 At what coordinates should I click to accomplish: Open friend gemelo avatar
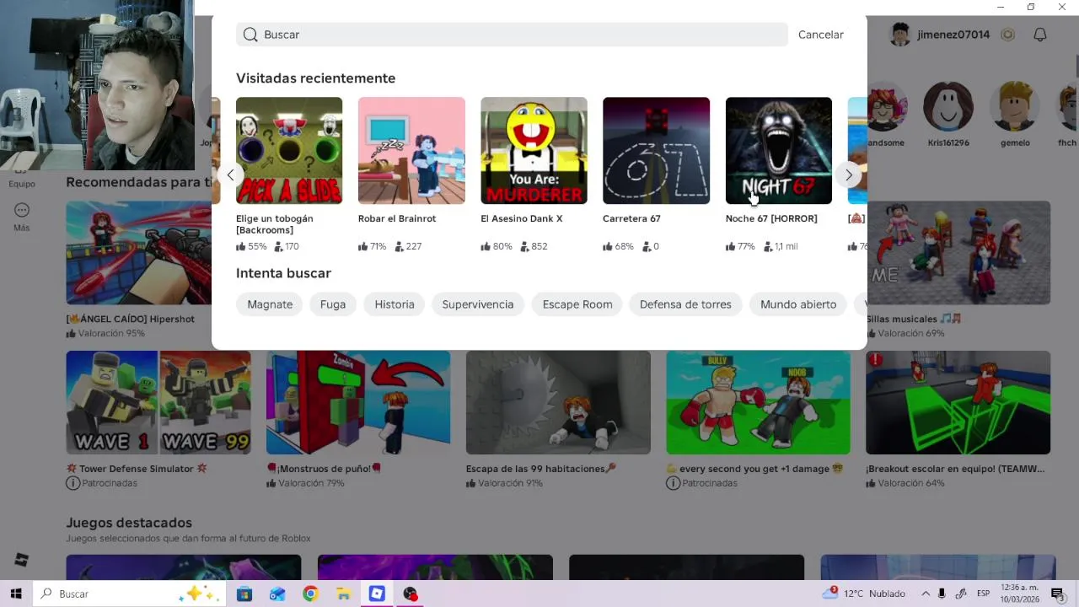click(x=1015, y=106)
